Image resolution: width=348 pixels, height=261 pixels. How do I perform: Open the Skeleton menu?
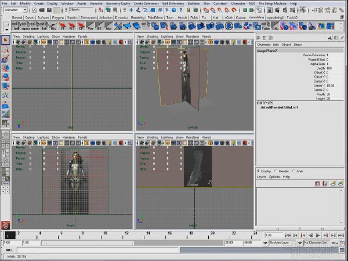[x=194, y=3]
